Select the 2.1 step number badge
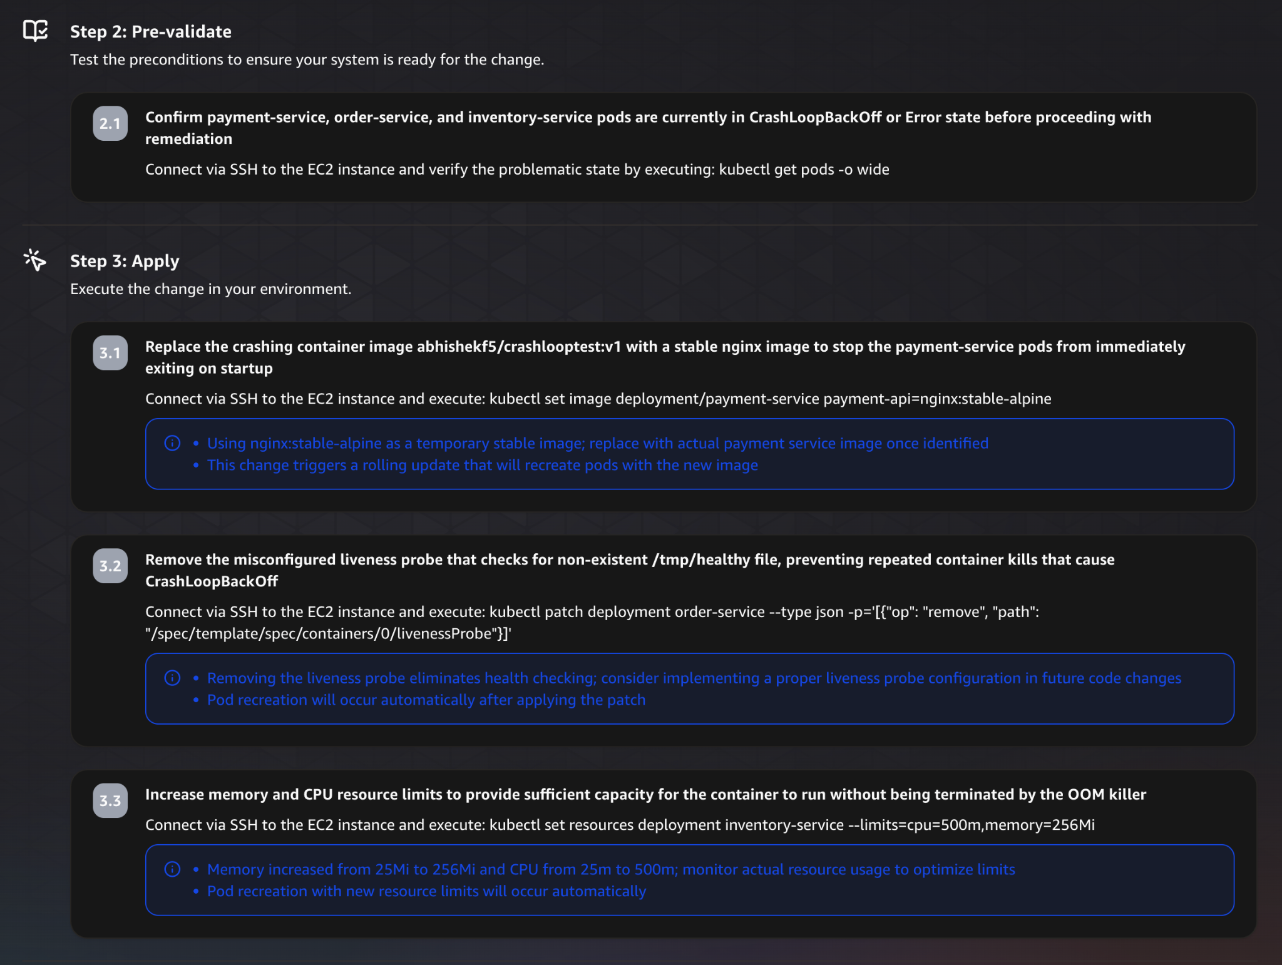Image resolution: width=1282 pixels, height=965 pixels. 110,123
